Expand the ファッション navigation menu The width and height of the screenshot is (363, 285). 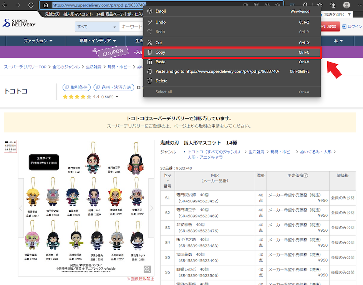coord(38,41)
